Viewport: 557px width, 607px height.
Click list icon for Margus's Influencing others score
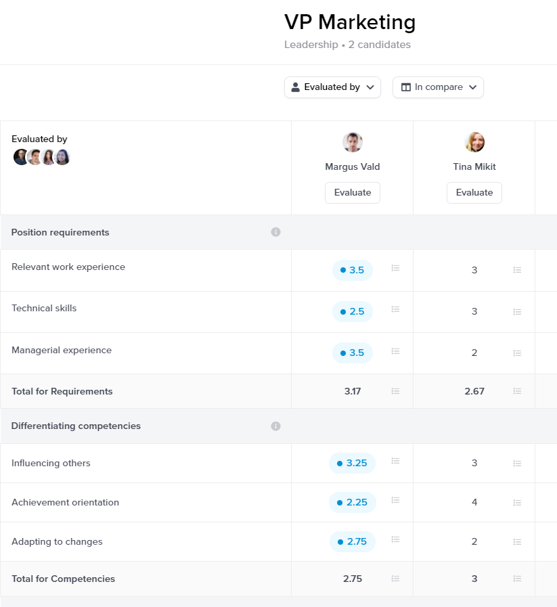[x=396, y=462]
